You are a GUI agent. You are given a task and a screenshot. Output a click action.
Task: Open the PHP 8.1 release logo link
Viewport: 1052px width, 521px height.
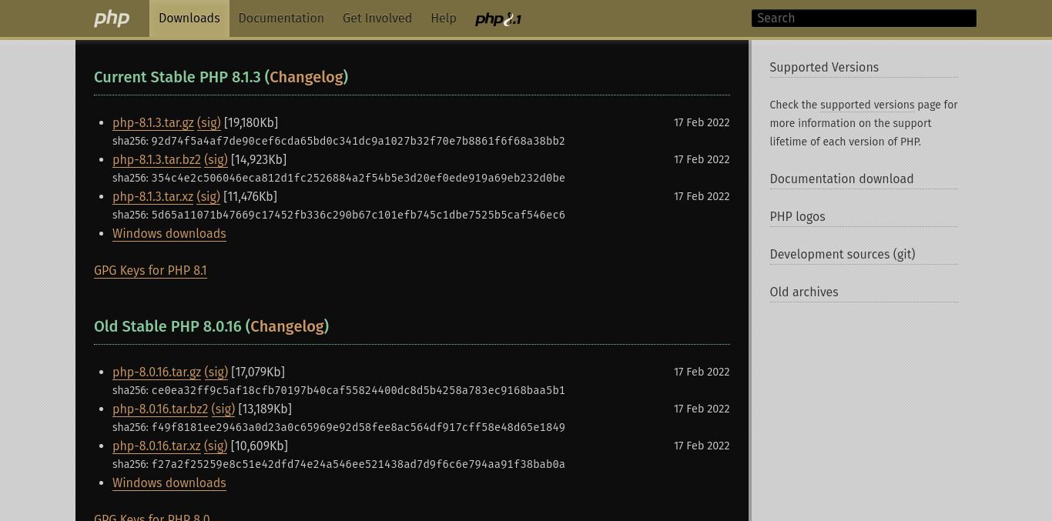pyautogui.click(x=498, y=18)
